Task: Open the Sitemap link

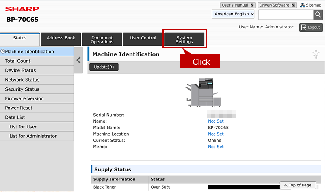Action: [311, 5]
